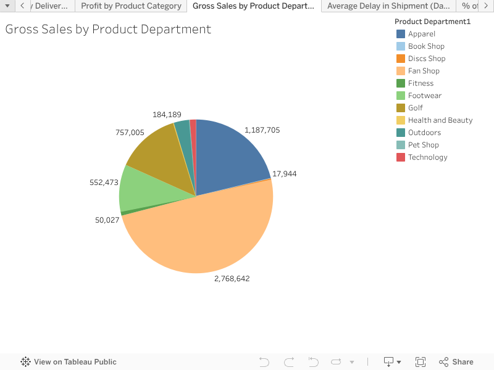Click the Refresh data icon
The image size is (494, 370).
click(x=336, y=362)
